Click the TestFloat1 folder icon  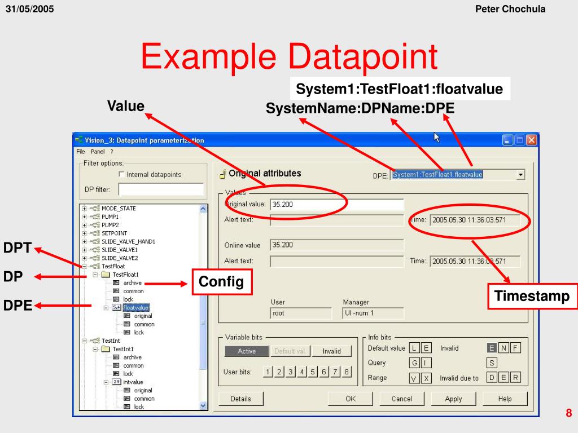point(106,275)
